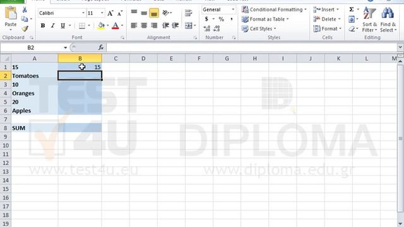The width and height of the screenshot is (404, 227).
Task: Select the Format Painter brush
Action: 25,28
